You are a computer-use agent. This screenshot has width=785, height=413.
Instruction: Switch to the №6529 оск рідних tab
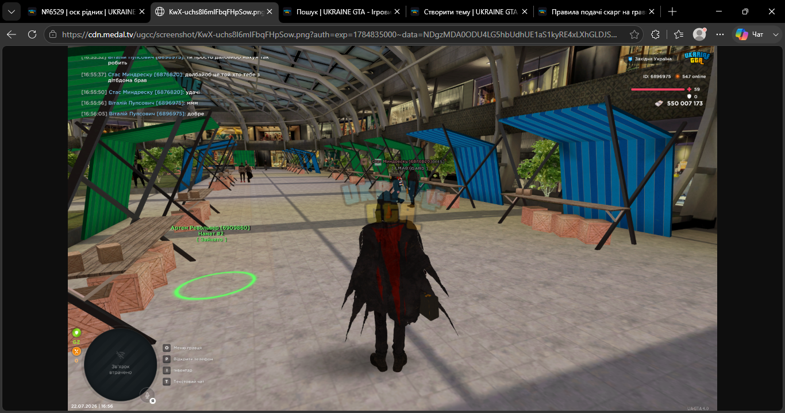coord(85,11)
